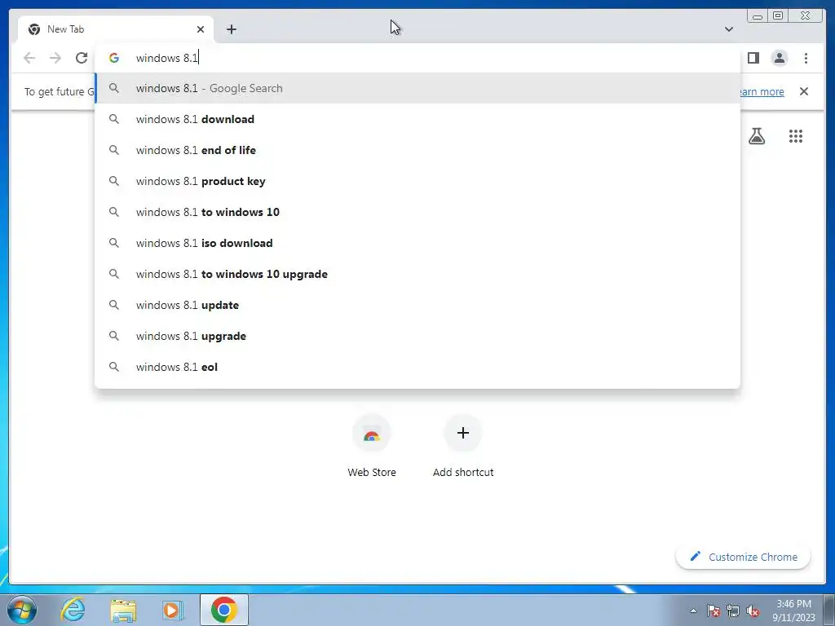Select 'windows 8.1 download' suggestion
Screen dimensions: 835x626
pos(417,119)
